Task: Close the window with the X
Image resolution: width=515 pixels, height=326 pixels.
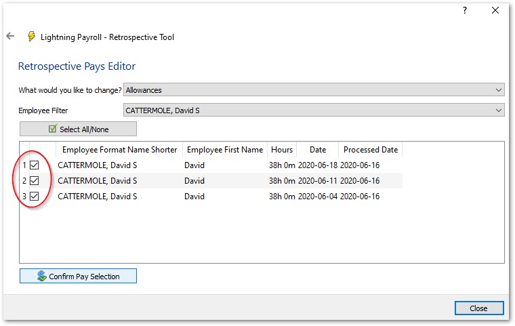Action: [x=495, y=11]
